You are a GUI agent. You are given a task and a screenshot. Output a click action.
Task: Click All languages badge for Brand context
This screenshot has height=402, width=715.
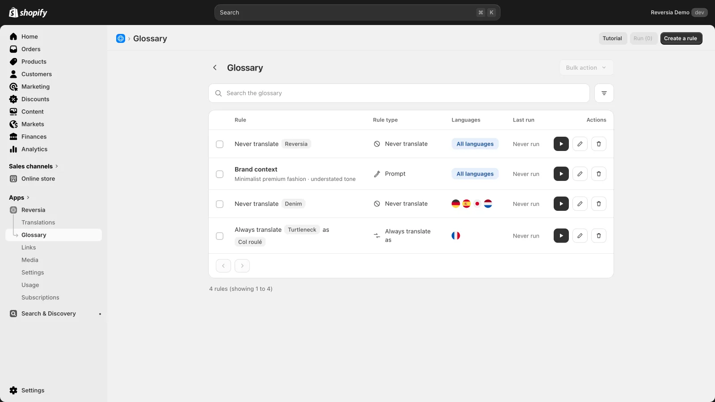tap(475, 174)
